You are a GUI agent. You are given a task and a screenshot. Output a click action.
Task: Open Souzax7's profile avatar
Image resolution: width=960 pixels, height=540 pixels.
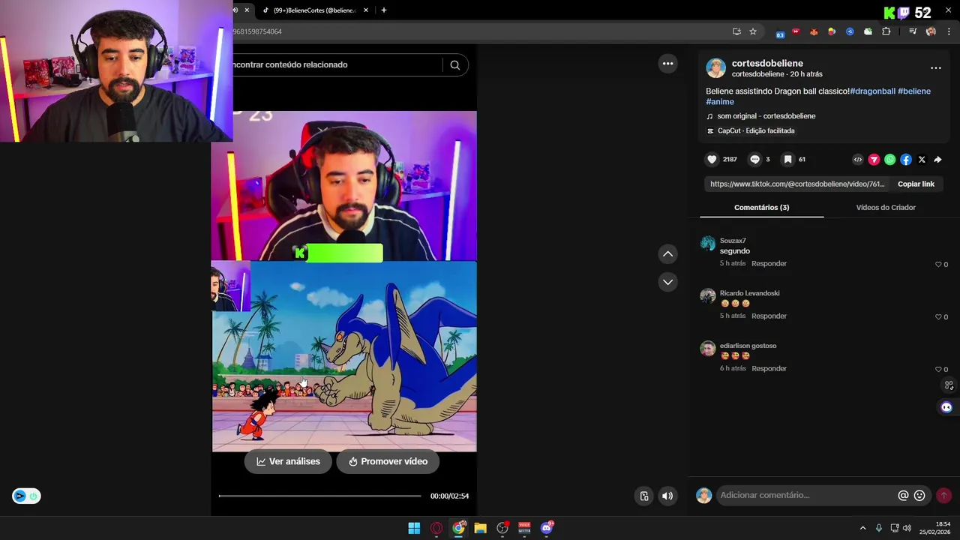708,243
